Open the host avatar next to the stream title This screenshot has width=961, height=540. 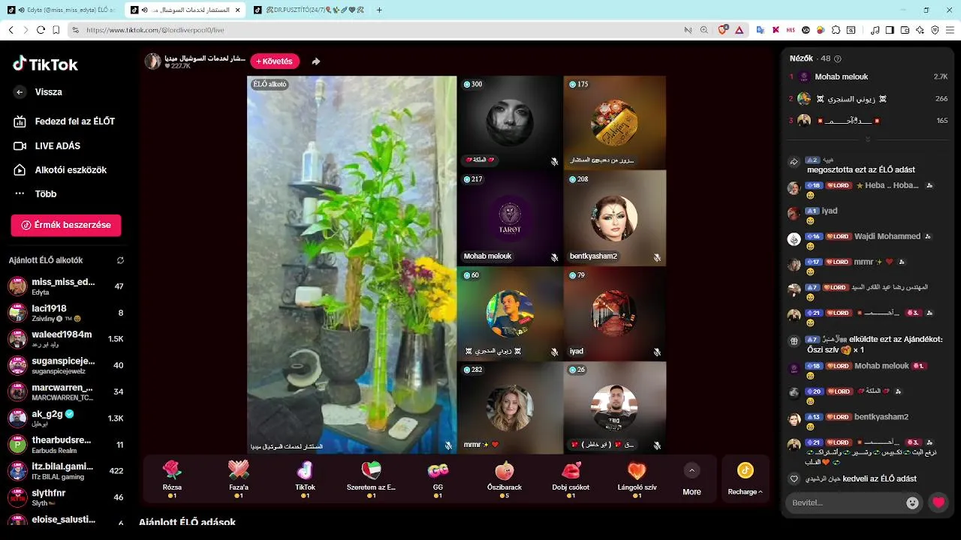coord(152,61)
